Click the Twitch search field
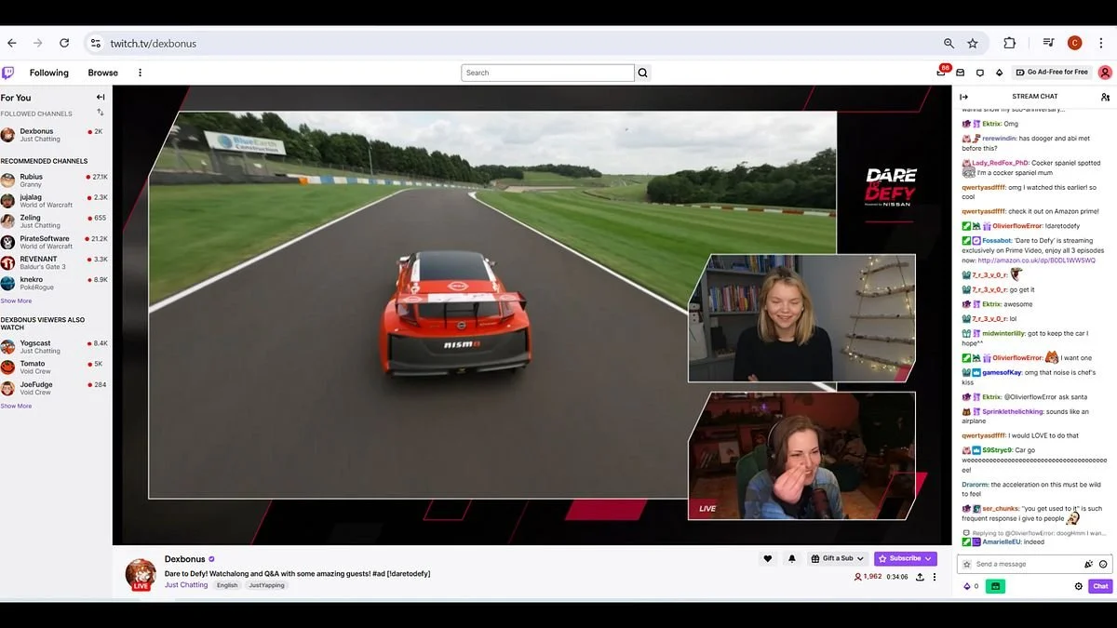1117x628 pixels. tap(547, 73)
